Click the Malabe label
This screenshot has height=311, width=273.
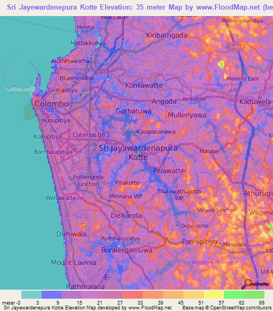(x=209, y=151)
